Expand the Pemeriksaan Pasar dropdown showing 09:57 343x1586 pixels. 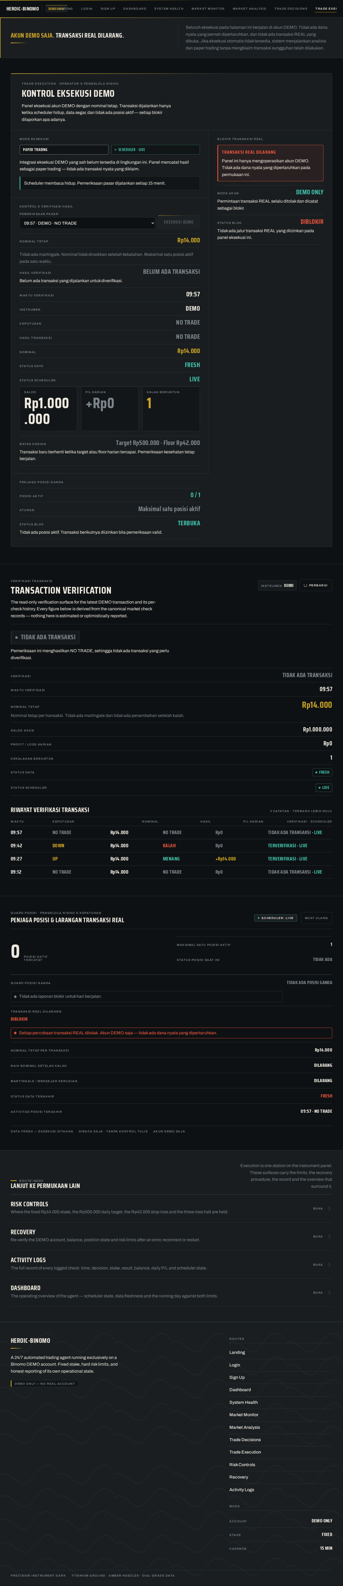pos(88,223)
